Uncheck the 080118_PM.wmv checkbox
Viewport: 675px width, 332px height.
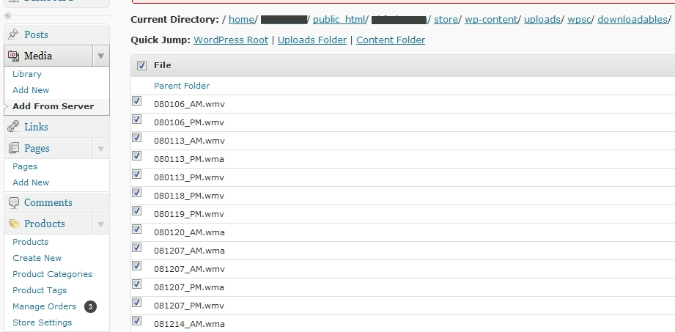point(136,193)
